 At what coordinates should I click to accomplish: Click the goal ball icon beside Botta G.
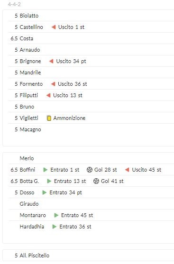coord(96,181)
